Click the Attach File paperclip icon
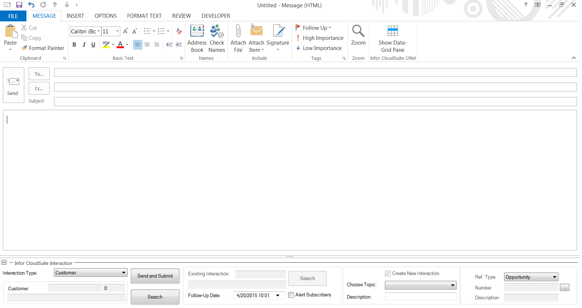Viewport: 582px width, 308px height. 238,32
